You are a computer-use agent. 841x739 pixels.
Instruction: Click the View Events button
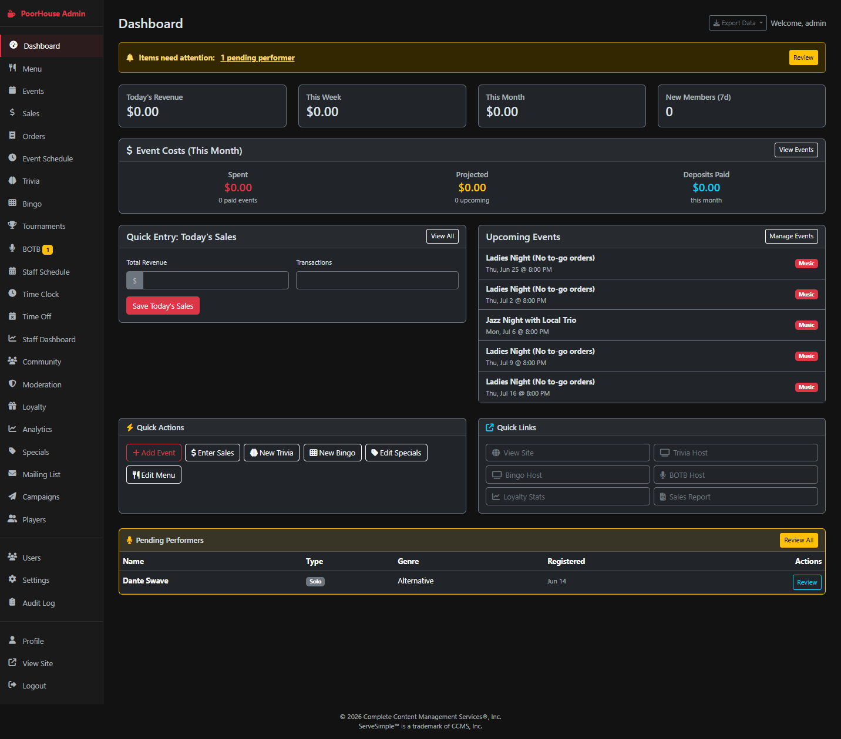point(796,150)
